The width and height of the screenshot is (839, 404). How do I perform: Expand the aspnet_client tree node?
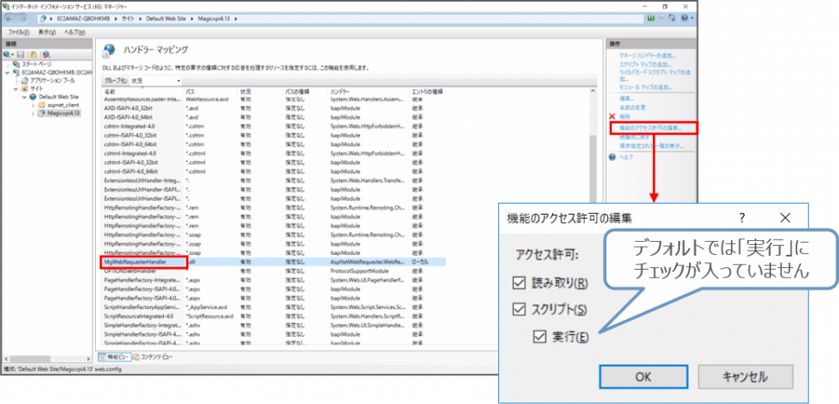coord(33,105)
